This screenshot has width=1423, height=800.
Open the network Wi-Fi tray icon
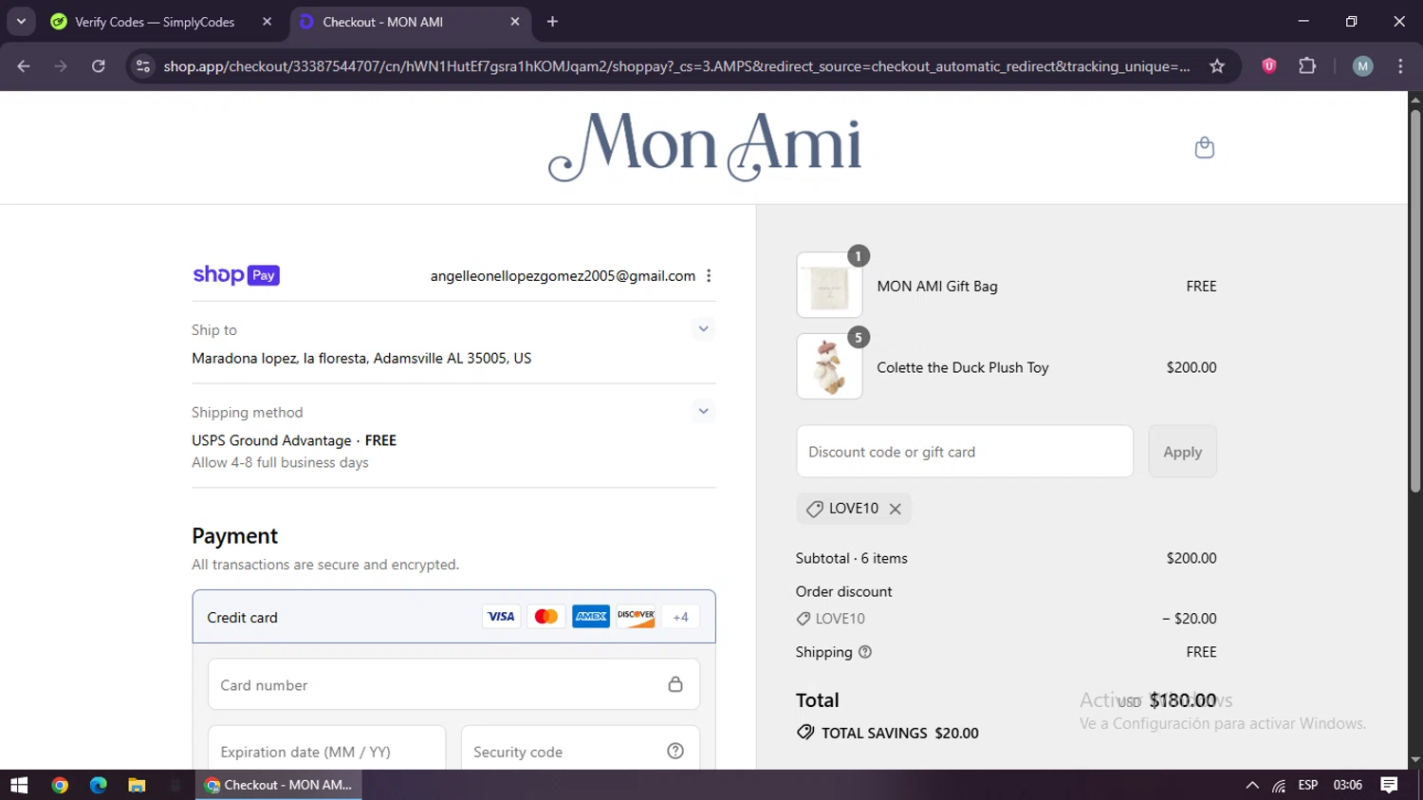click(1279, 785)
